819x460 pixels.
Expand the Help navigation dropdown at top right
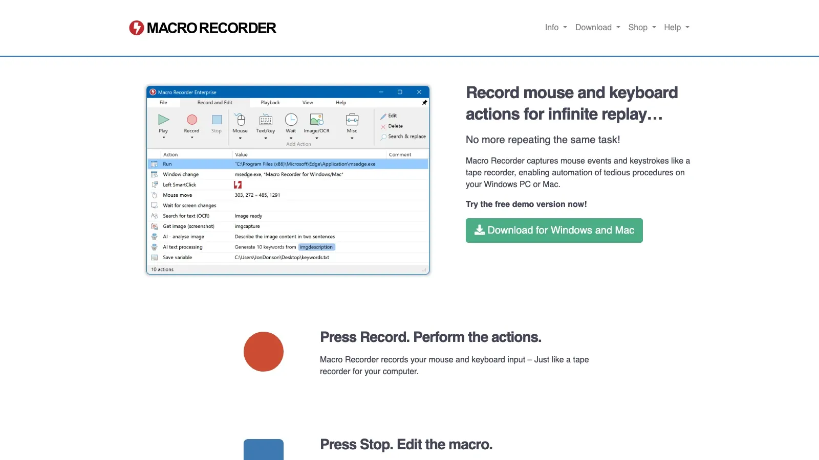[x=677, y=27]
